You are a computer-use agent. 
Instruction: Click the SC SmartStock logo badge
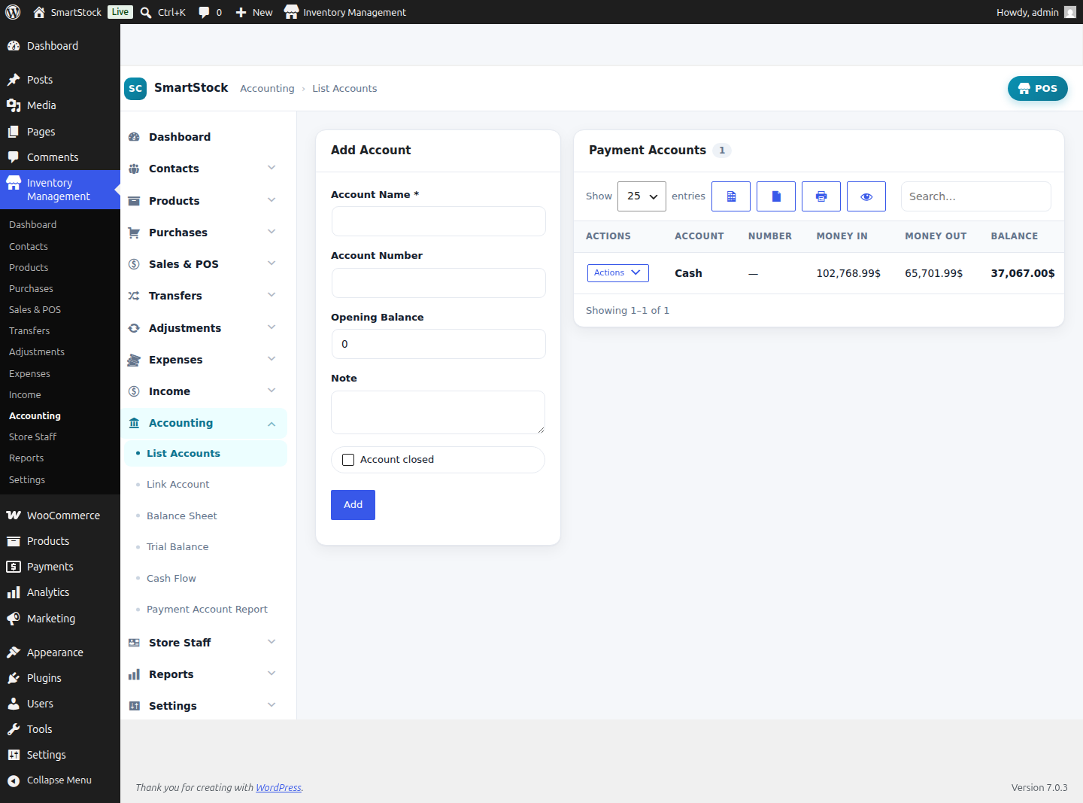[x=135, y=88]
